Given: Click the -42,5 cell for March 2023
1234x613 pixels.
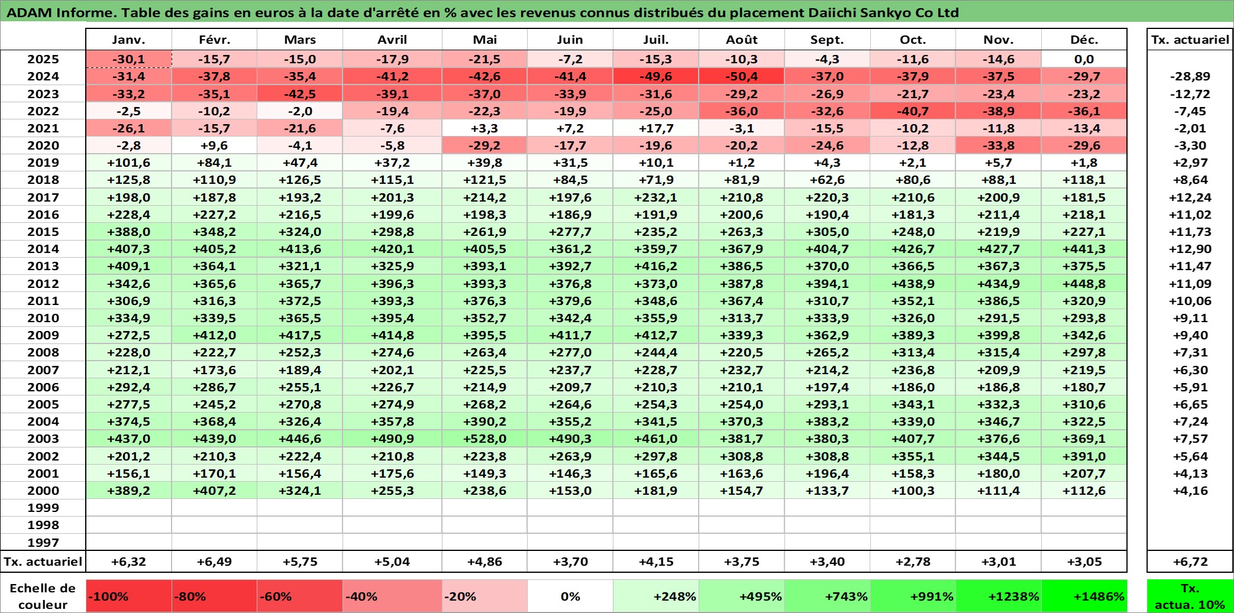Looking at the screenshot, I should point(300,94).
